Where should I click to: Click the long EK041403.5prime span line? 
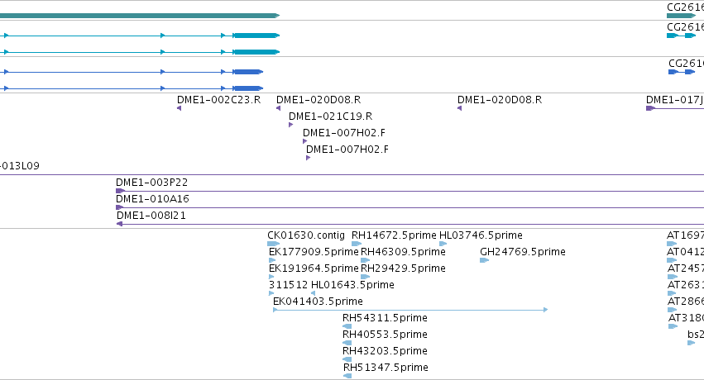(410, 310)
